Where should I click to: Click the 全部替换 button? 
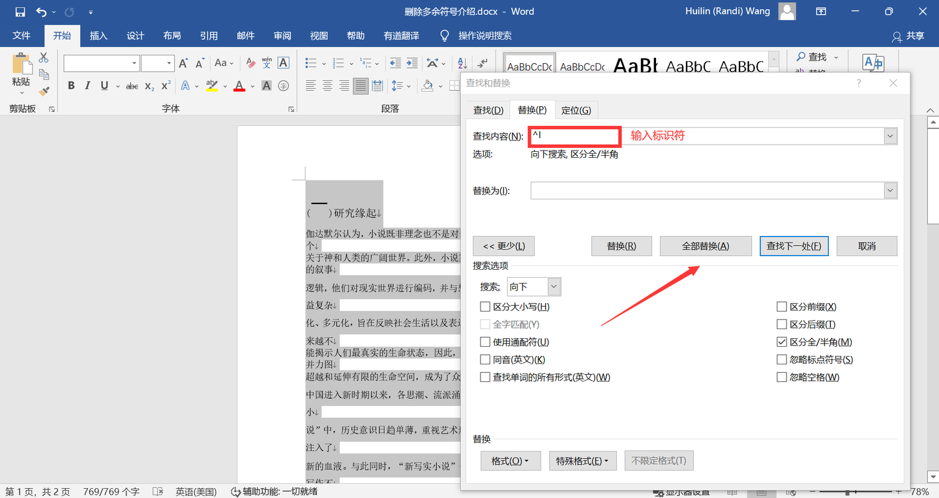tap(706, 246)
